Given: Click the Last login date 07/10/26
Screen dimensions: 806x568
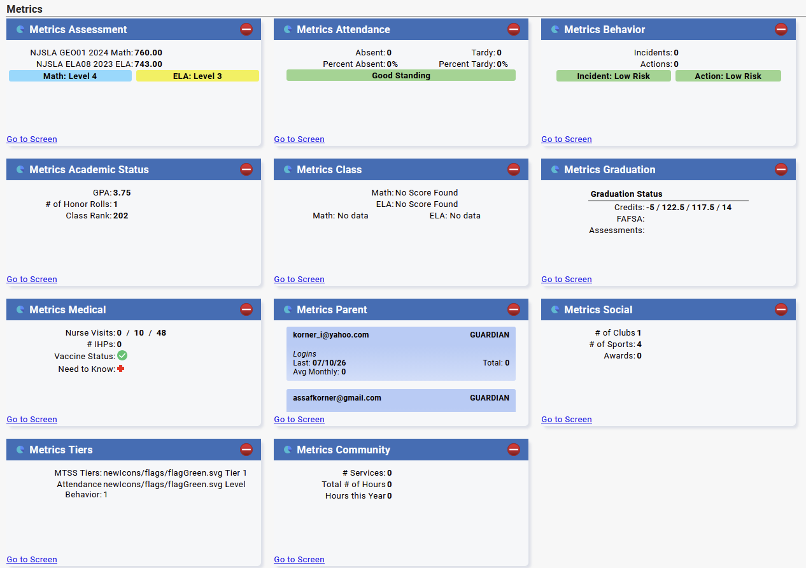Looking at the screenshot, I should pyautogui.click(x=329, y=363).
